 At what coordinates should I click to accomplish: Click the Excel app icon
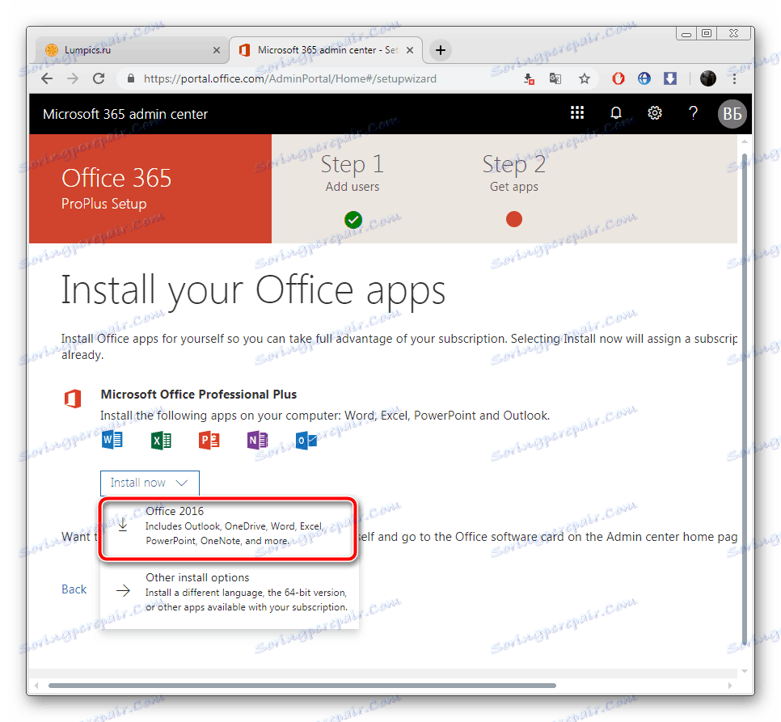(x=161, y=440)
